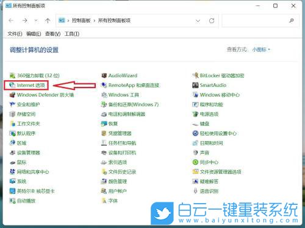
Task: Maximize the control panel window
Action: tap(275, 5)
